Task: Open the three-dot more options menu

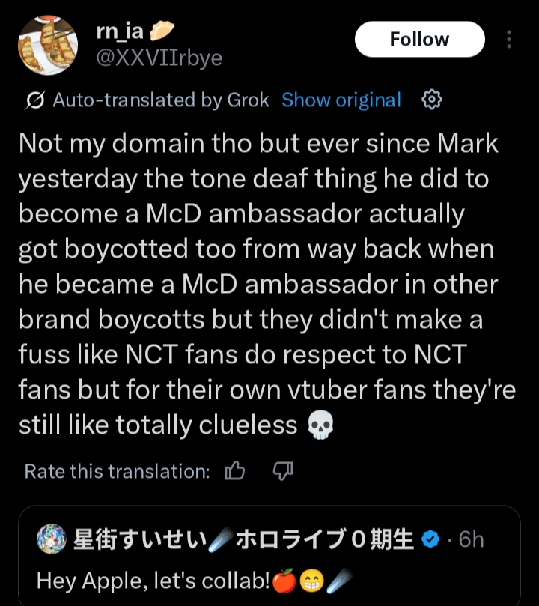Action: point(510,40)
